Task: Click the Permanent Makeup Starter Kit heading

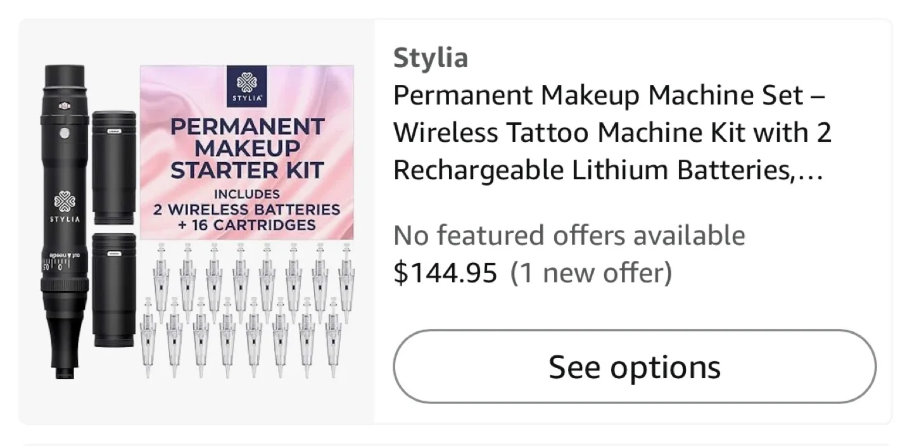Action: (x=246, y=148)
